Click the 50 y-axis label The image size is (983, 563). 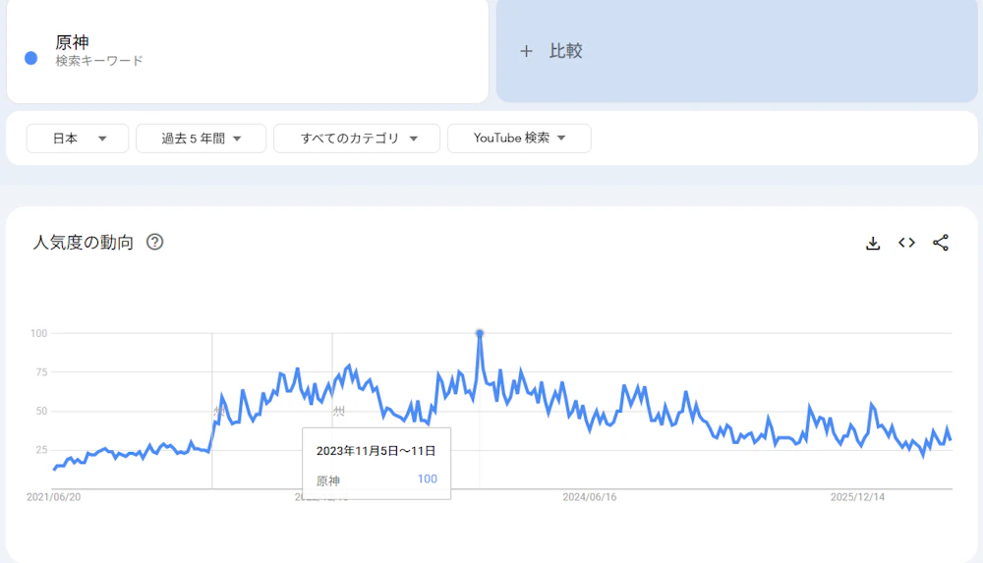(41, 412)
